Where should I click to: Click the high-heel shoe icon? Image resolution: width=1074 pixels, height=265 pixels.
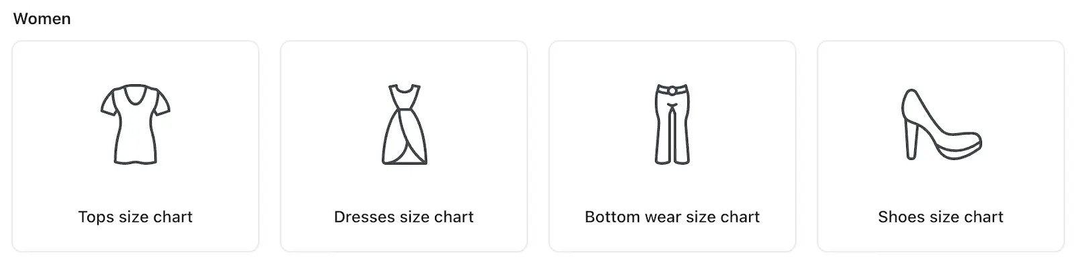pos(941,124)
